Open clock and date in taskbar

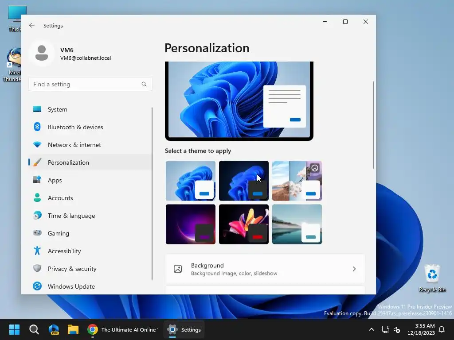(421, 329)
